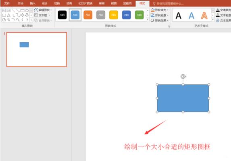The width and height of the screenshot is (231, 161).
Task: Open the shape outline (形状轮廓) dropdown arrow
Action: (168, 15)
